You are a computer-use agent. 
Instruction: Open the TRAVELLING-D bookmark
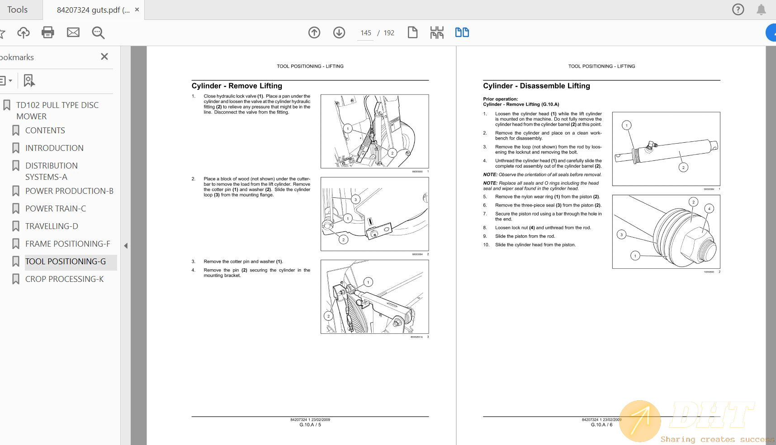click(x=52, y=226)
